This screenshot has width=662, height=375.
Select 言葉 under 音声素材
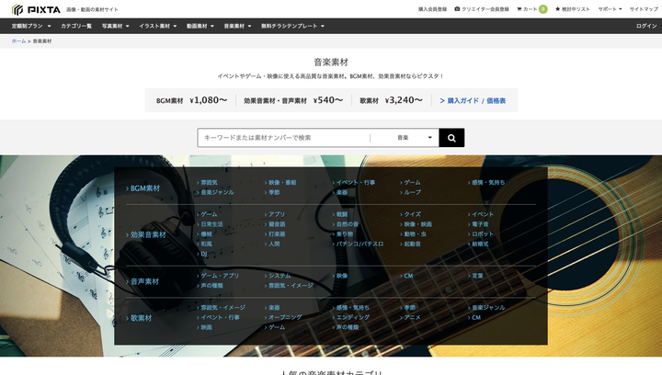[x=475, y=276]
